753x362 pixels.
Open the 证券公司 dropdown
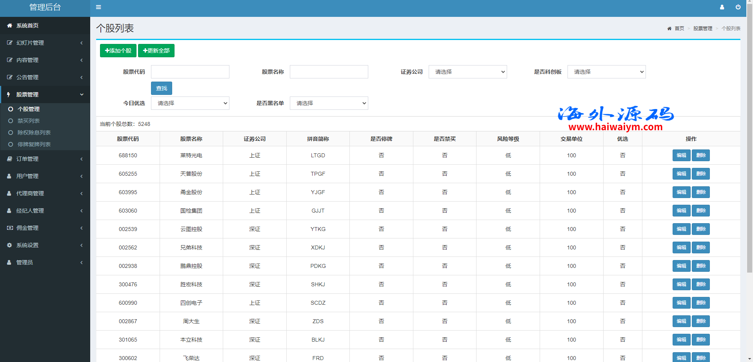click(x=467, y=72)
